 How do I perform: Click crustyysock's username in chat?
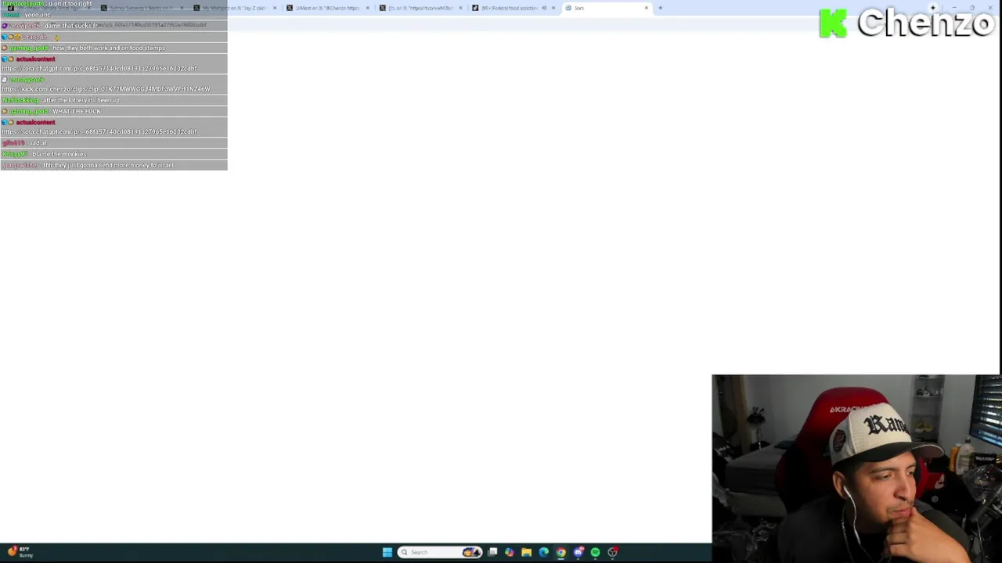(27, 80)
